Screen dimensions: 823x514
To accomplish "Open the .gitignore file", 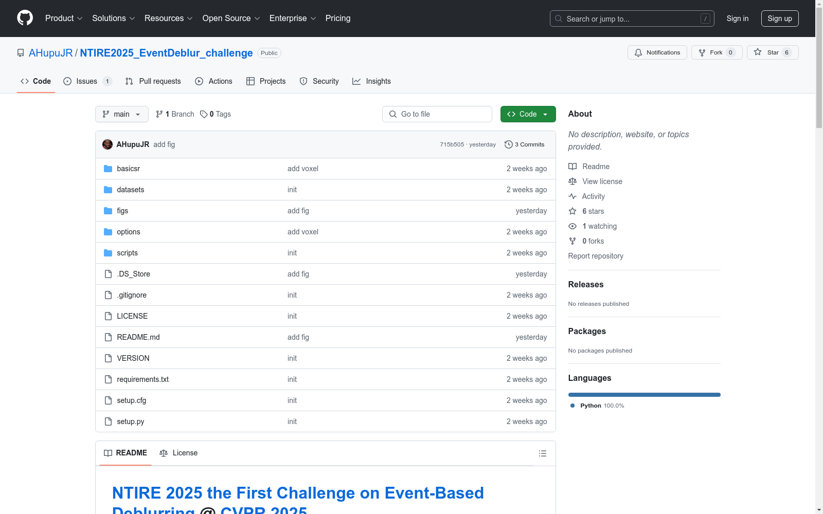I will (x=132, y=295).
